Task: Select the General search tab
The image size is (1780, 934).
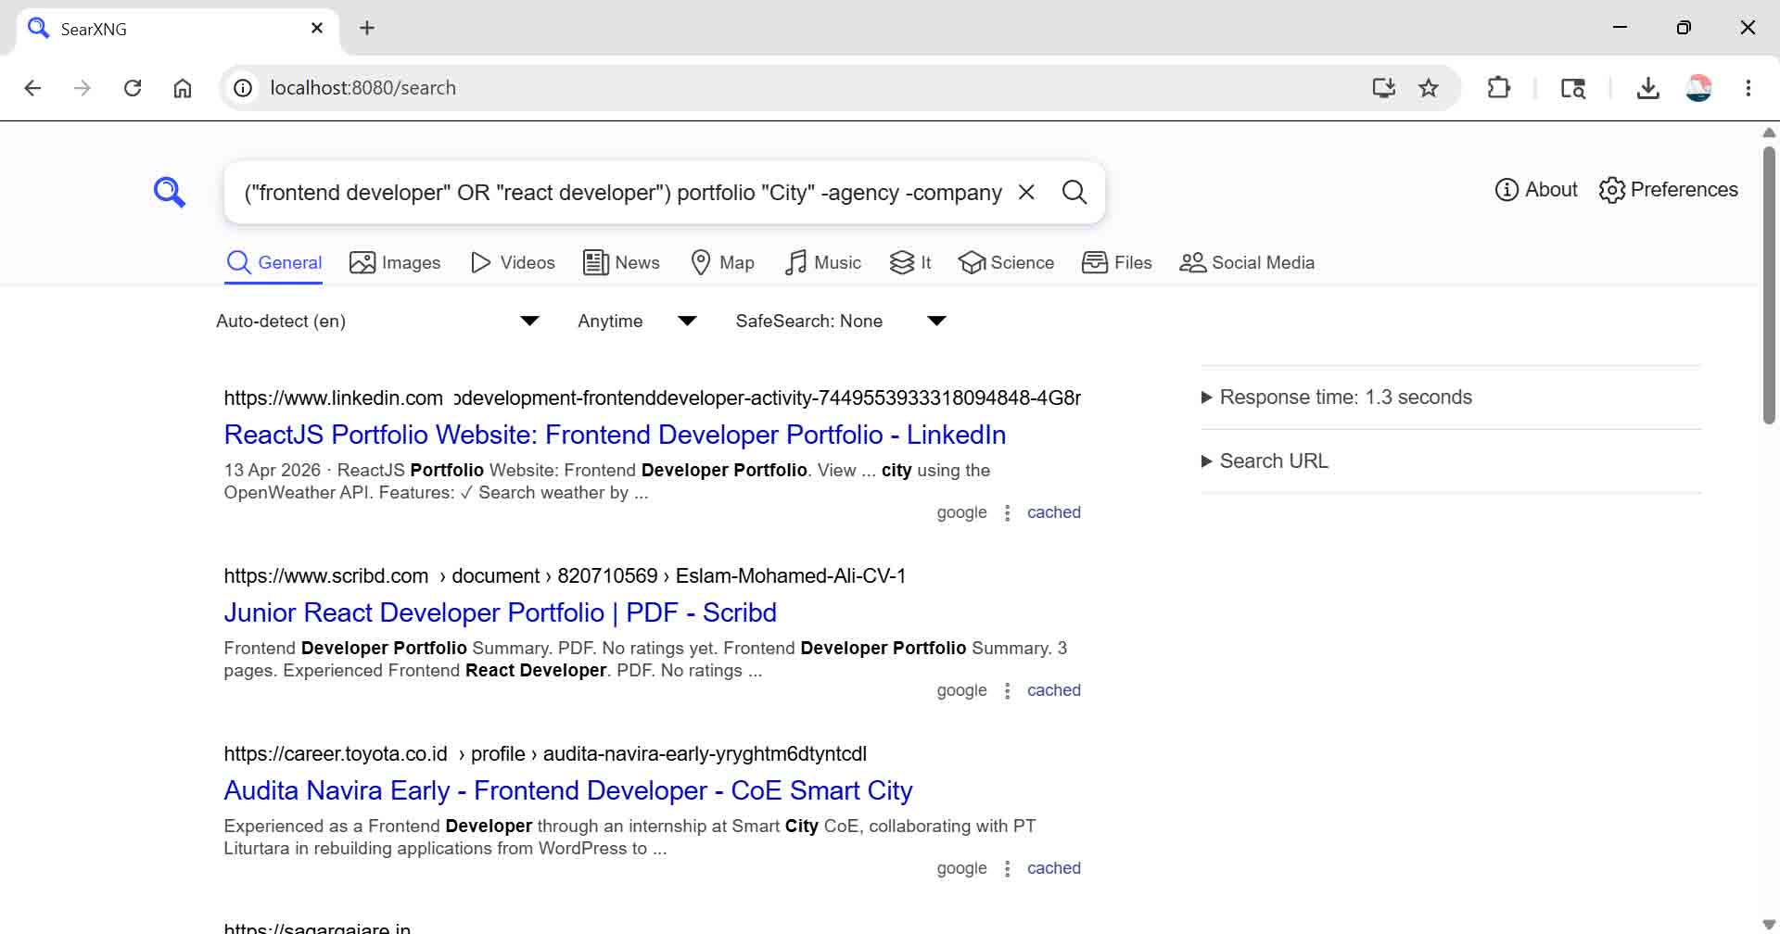Action: 274,263
